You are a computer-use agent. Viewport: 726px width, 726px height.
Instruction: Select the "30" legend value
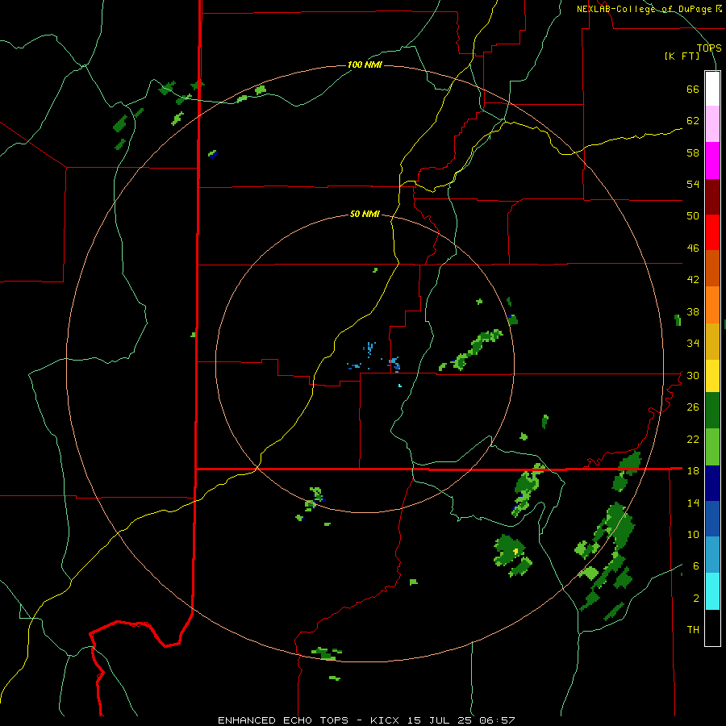coord(693,375)
